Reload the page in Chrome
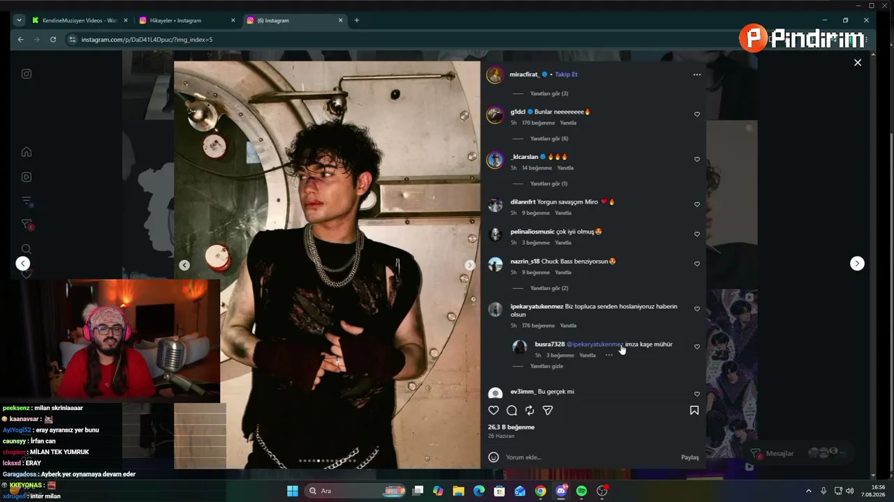 53,40
